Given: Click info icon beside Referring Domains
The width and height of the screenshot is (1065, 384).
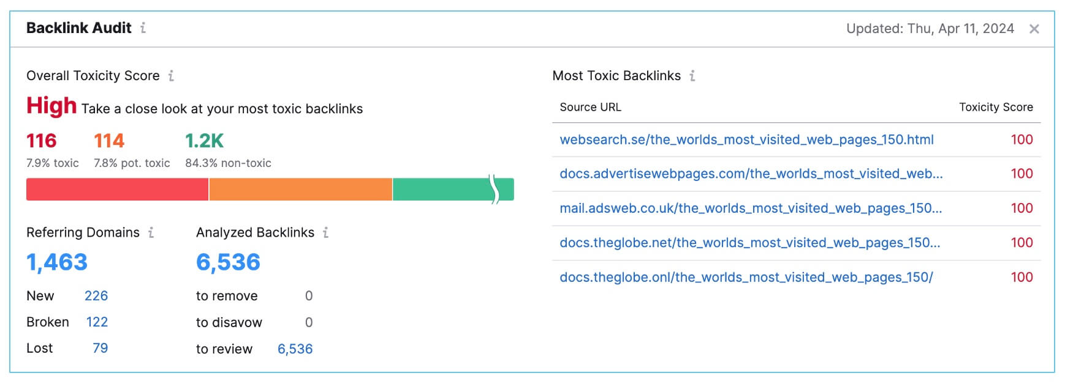Looking at the screenshot, I should tap(151, 232).
